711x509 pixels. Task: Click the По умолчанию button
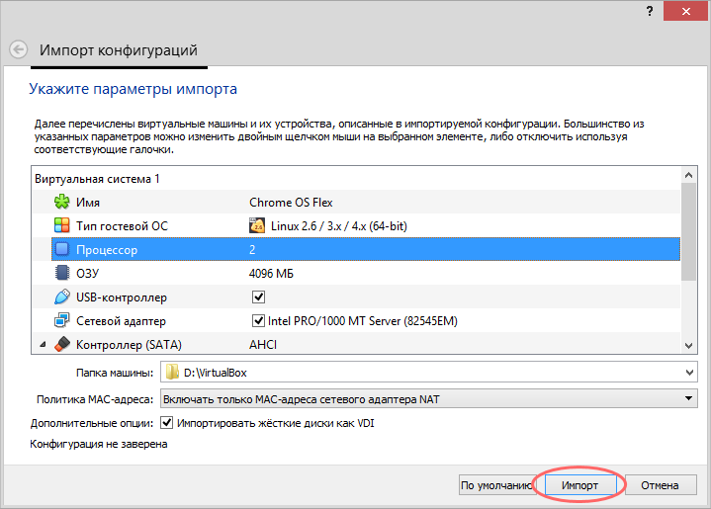point(496,485)
